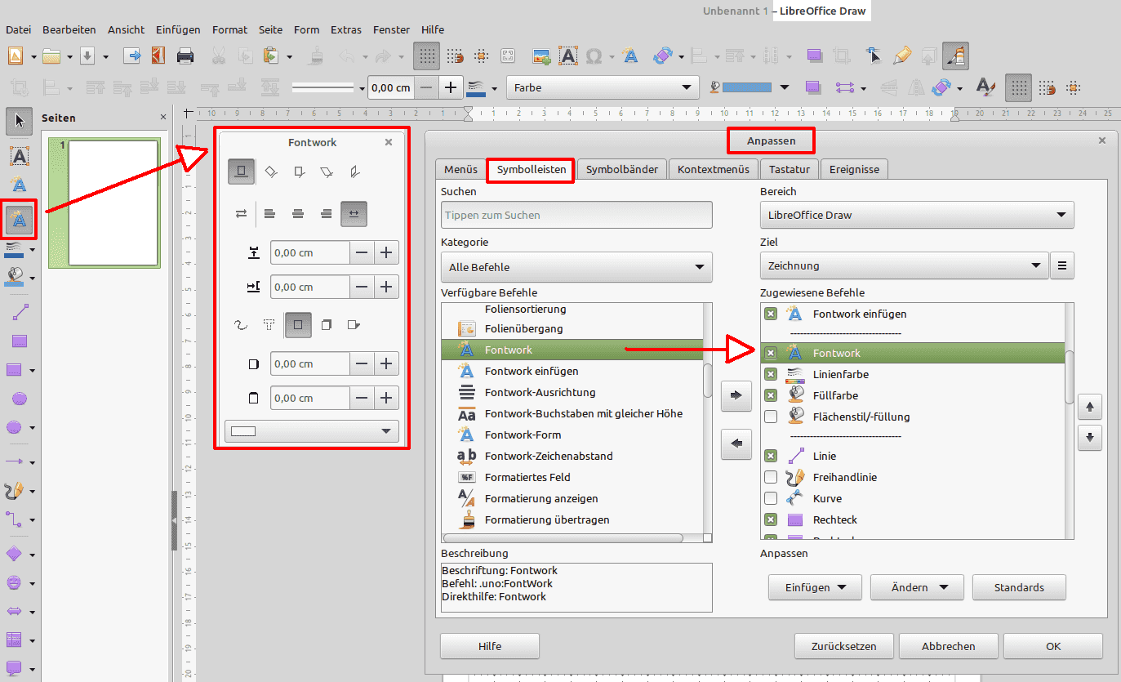Viewport: 1121px width, 682px height.
Task: Check the Freihandlinie checkbox
Action: 770,477
